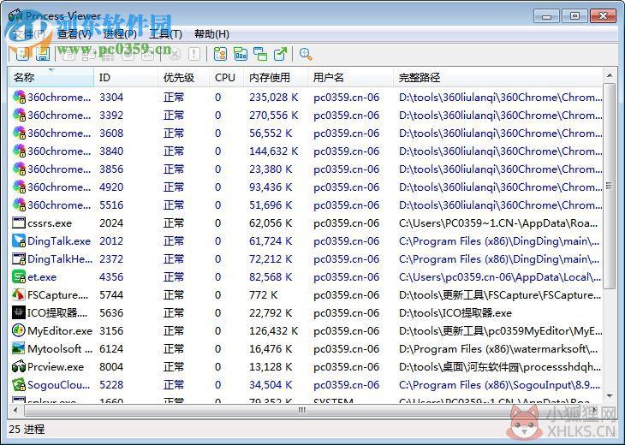The height and width of the screenshot is (445, 625).
Task: Click the vertical scrollbar thumb
Action: tap(610, 186)
